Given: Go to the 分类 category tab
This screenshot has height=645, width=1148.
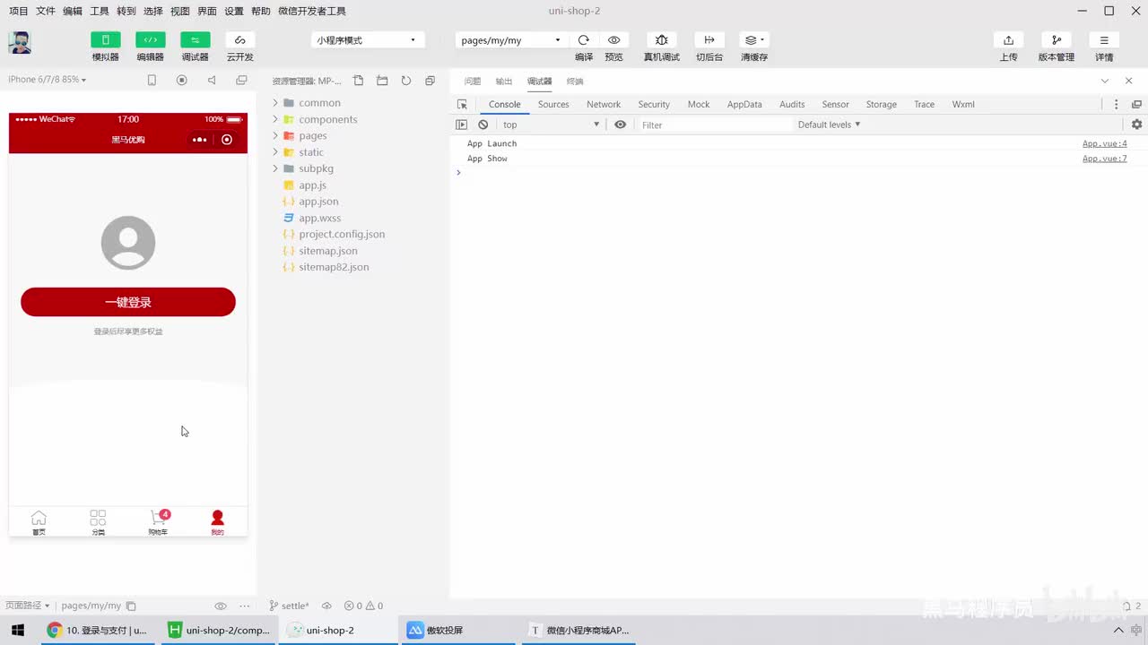Looking at the screenshot, I should point(98,522).
